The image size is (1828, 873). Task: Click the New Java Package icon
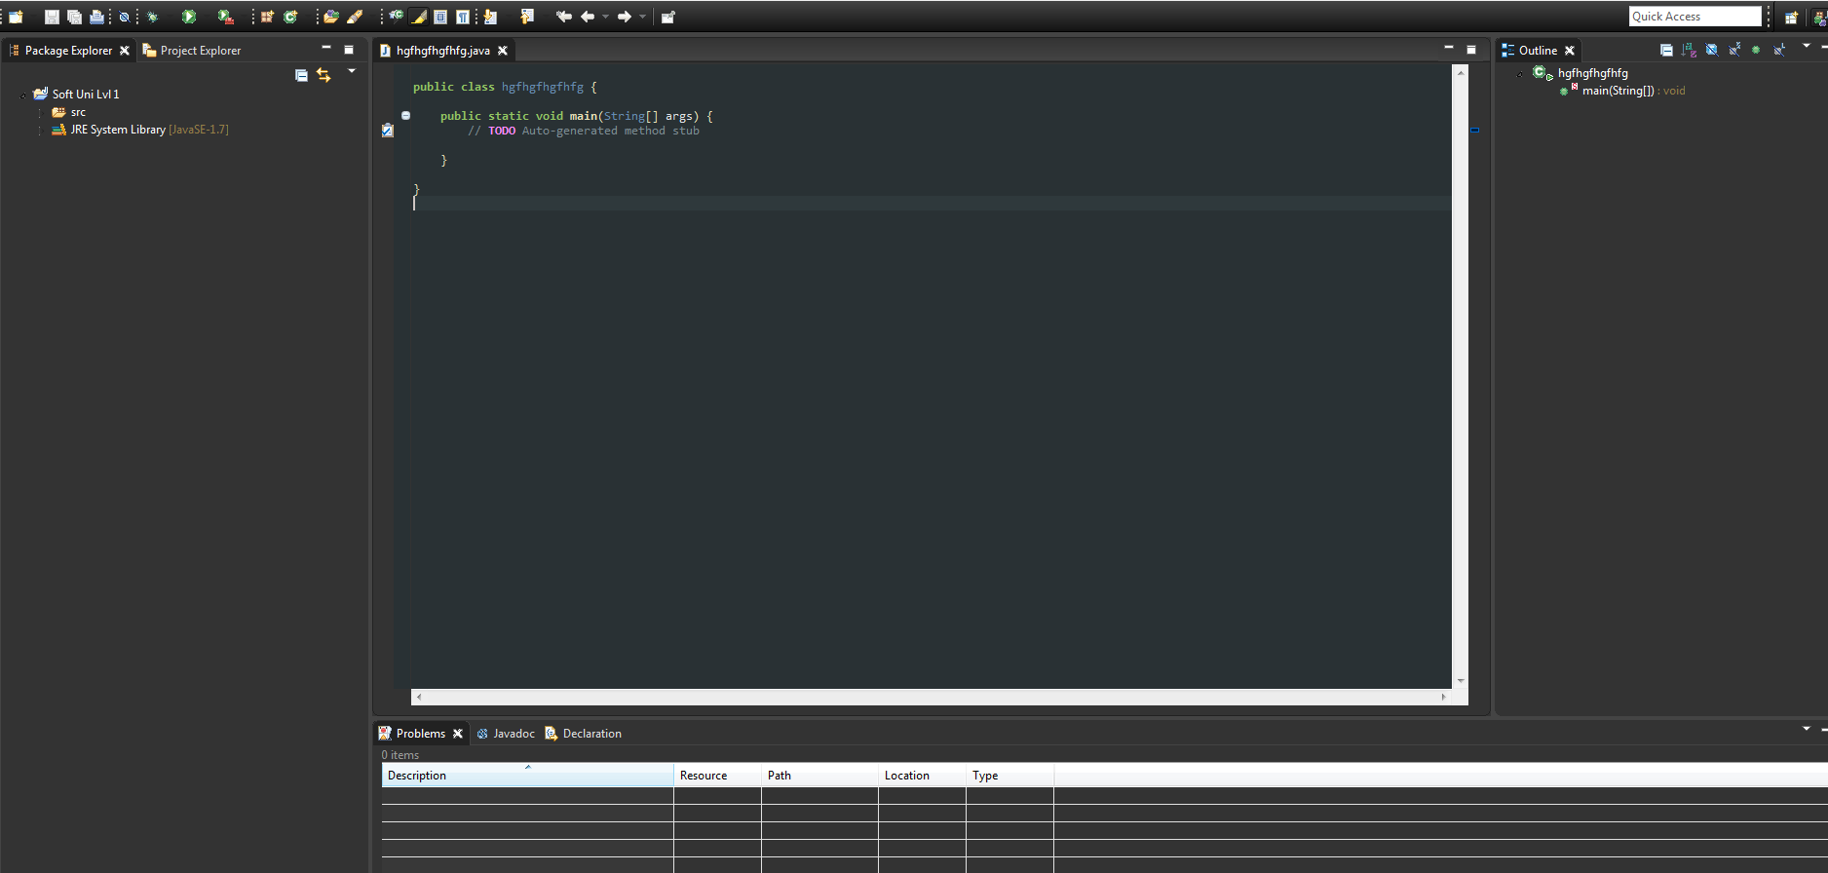point(267,17)
